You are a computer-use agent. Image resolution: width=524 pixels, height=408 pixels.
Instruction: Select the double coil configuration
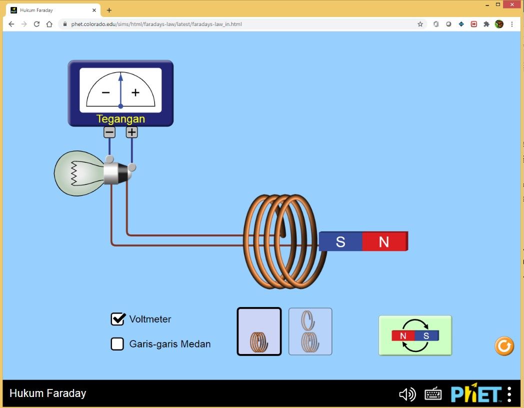[x=310, y=331]
